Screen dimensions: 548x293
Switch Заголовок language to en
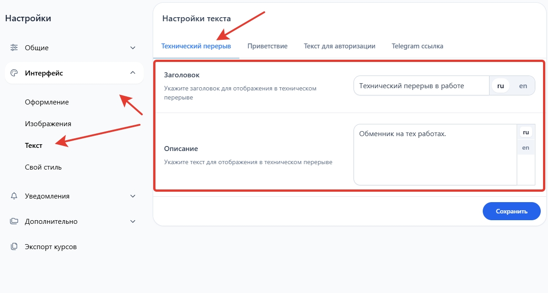(x=523, y=85)
